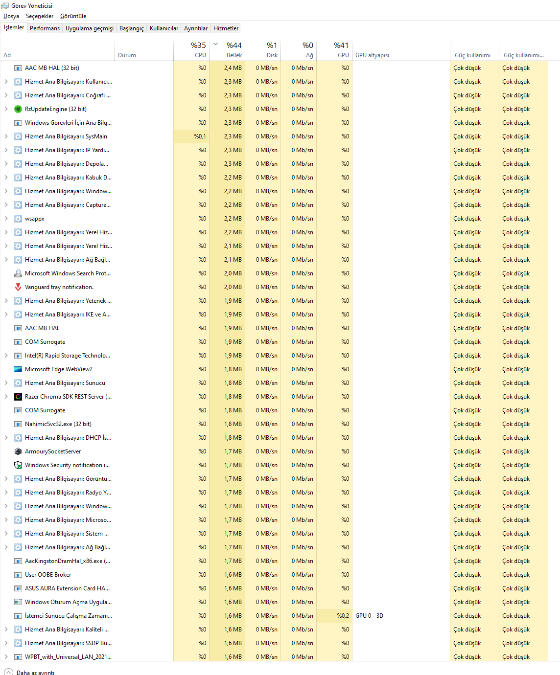This screenshot has height=675, width=560.
Task: Open the Görüntüle menu
Action: 73,16
